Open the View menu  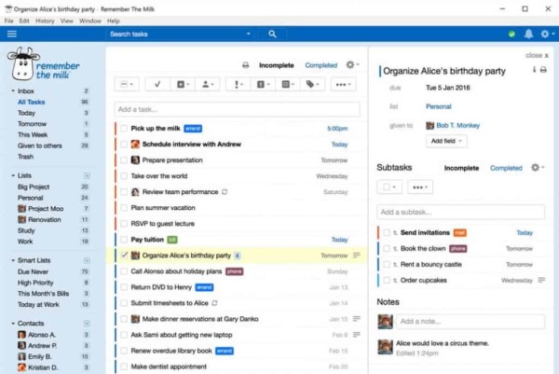tap(67, 21)
